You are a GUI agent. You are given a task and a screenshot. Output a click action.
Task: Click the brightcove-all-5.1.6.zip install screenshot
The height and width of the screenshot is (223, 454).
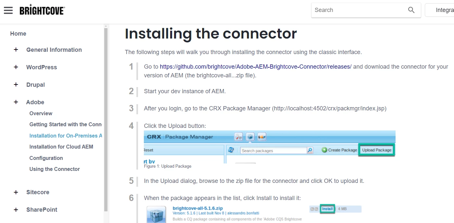tap(253, 214)
